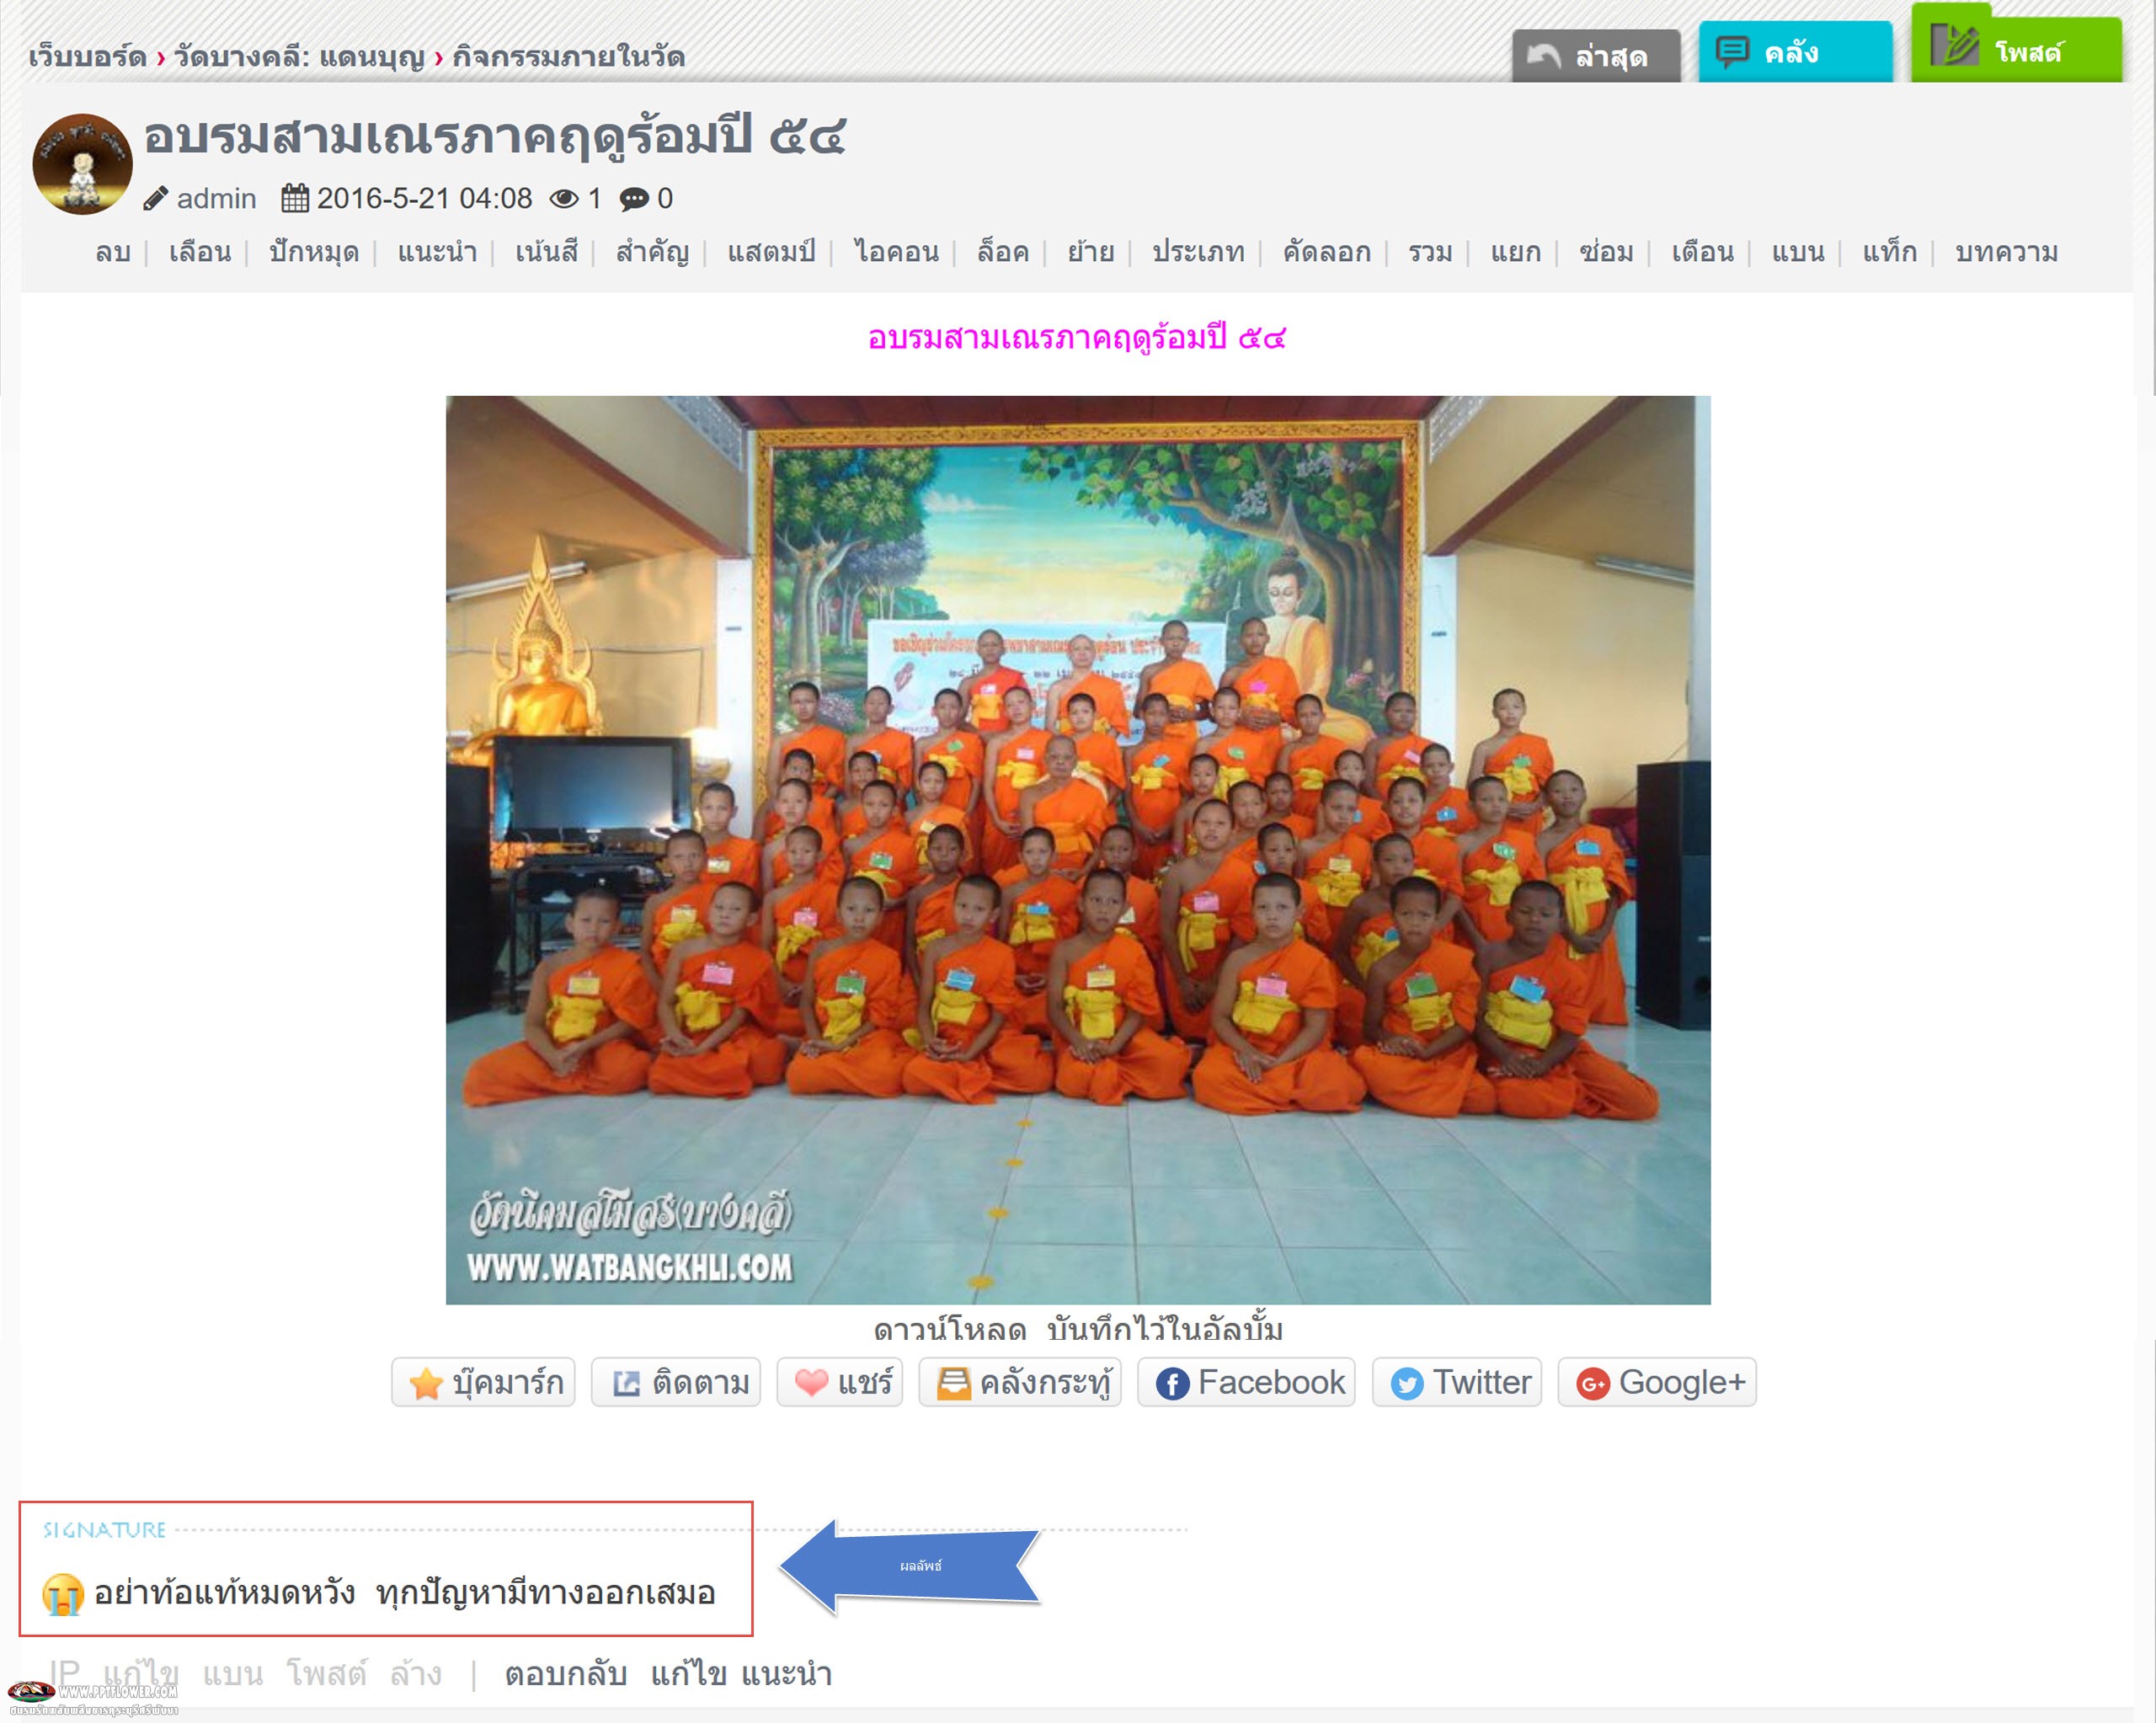Click the admin user avatar
Screen dimensions: 2156x1723
click(x=82, y=164)
